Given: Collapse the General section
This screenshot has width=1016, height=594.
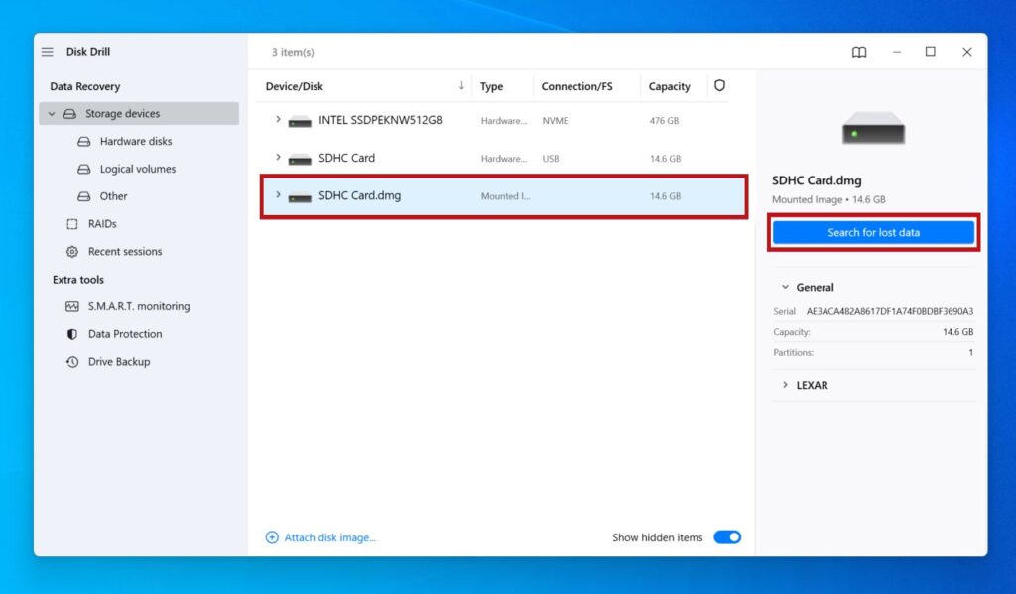Looking at the screenshot, I should pyautogui.click(x=784, y=287).
